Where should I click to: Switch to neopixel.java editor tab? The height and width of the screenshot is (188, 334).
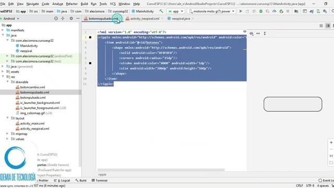(x=181, y=19)
